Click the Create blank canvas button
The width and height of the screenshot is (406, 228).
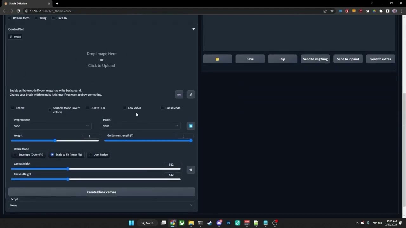pyautogui.click(x=101, y=192)
